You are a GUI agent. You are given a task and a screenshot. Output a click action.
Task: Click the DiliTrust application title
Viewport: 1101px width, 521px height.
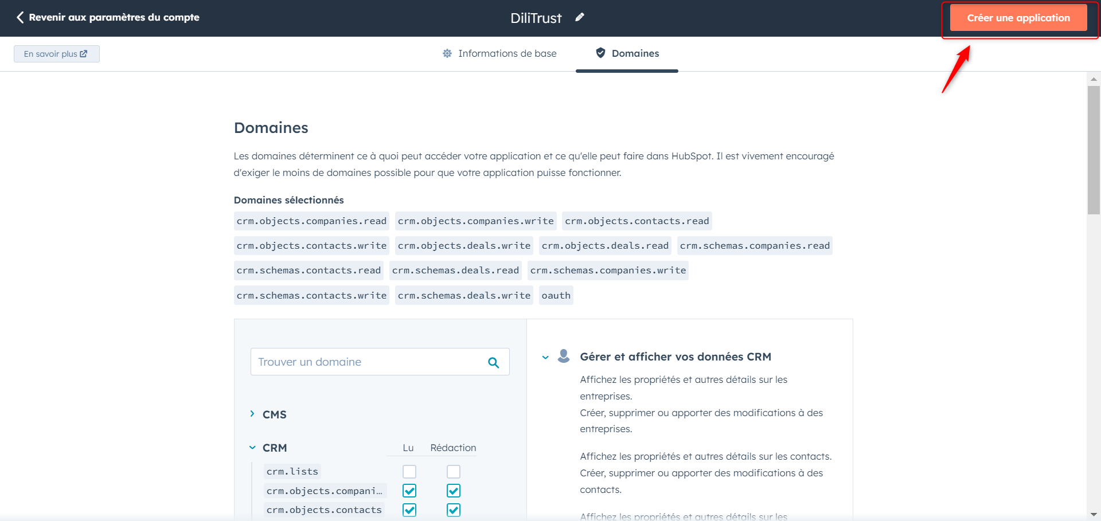(x=536, y=18)
